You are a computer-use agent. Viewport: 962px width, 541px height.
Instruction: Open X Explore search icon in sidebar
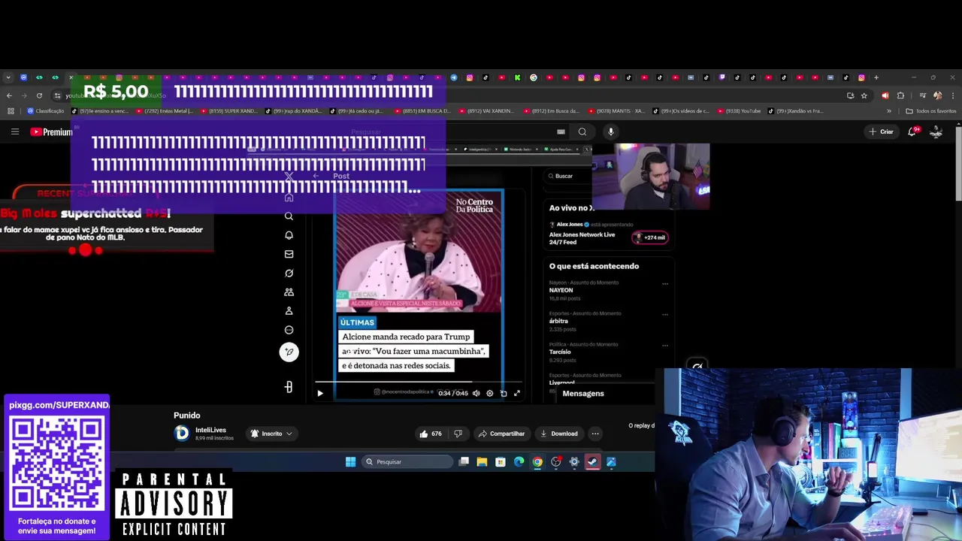coord(289,216)
